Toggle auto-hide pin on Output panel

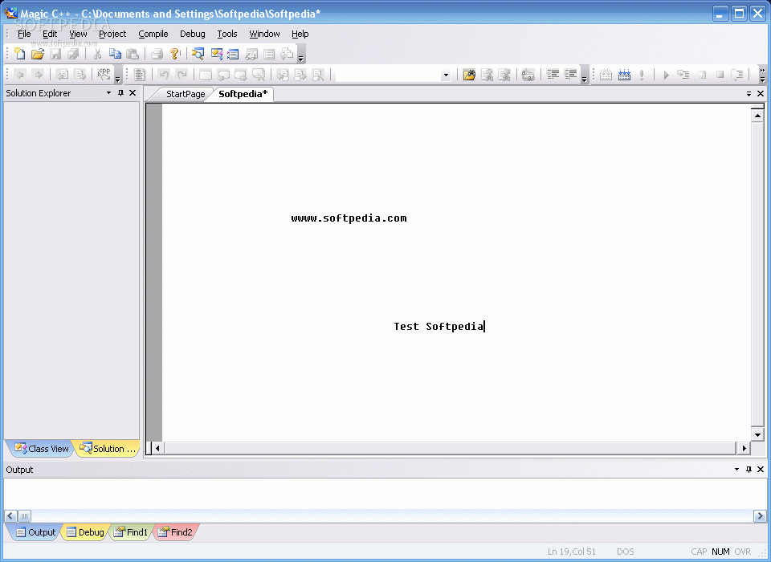point(749,469)
